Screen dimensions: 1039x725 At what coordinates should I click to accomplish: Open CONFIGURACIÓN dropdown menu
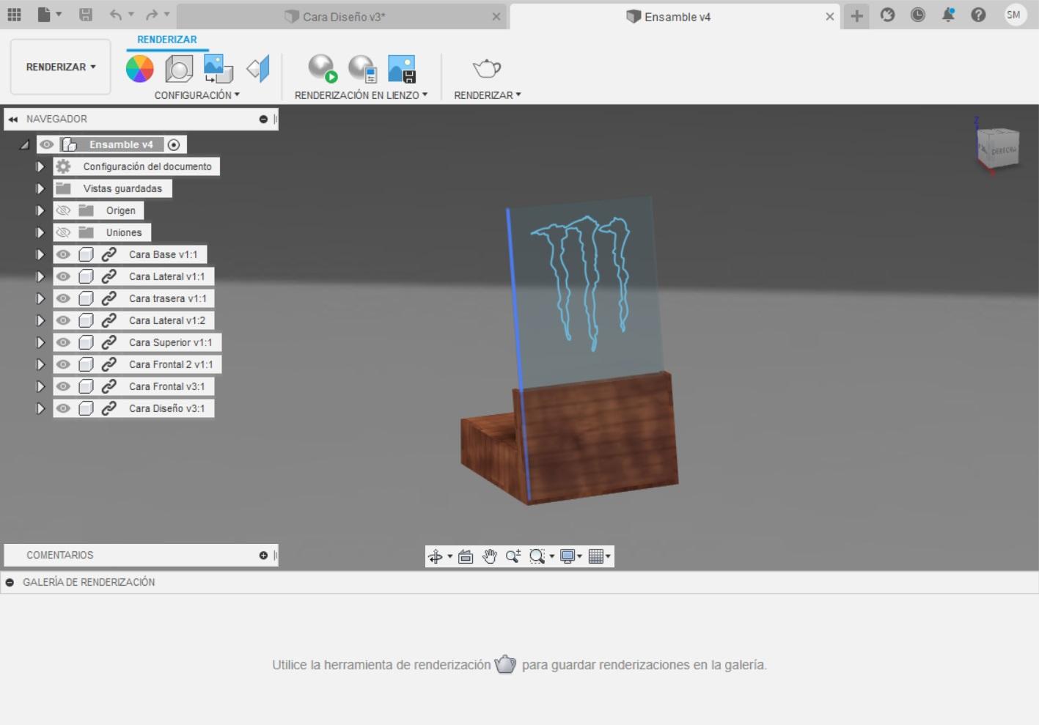[x=197, y=95]
